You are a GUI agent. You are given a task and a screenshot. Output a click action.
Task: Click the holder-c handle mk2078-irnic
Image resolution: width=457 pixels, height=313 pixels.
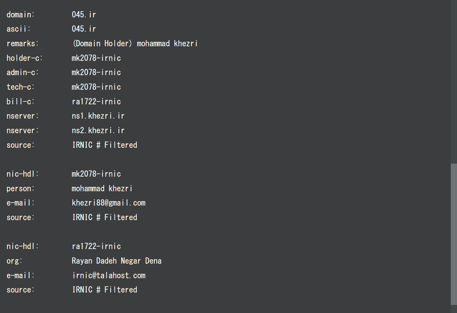point(96,58)
